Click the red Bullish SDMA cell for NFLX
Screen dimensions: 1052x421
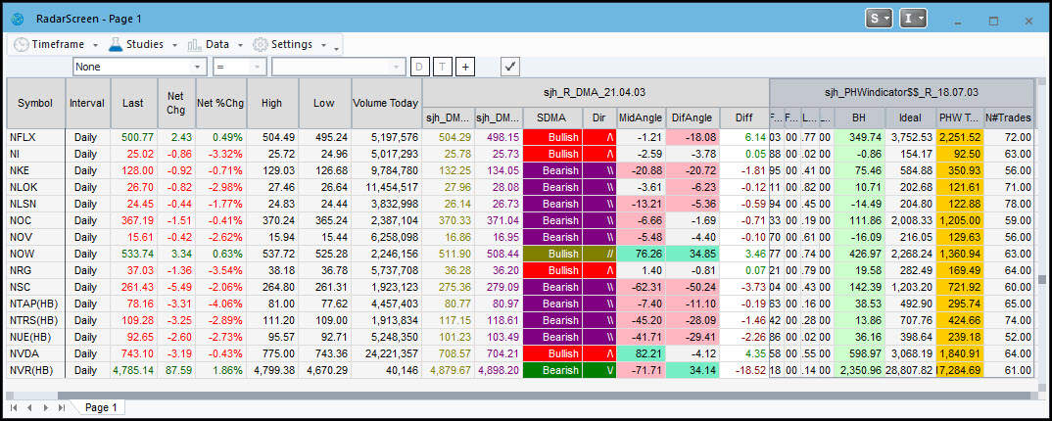552,137
